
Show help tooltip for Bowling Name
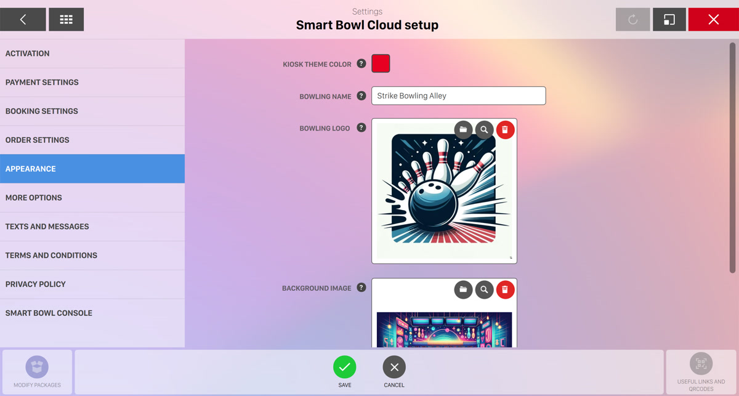point(361,96)
